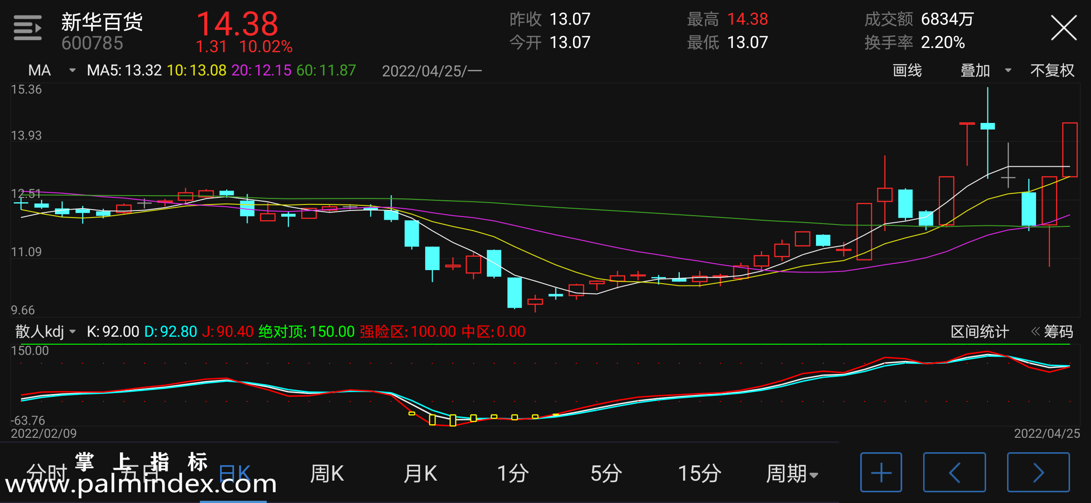This screenshot has height=503, width=1091.
Task: Select the 15分 timeframe tab
Action: 699,474
